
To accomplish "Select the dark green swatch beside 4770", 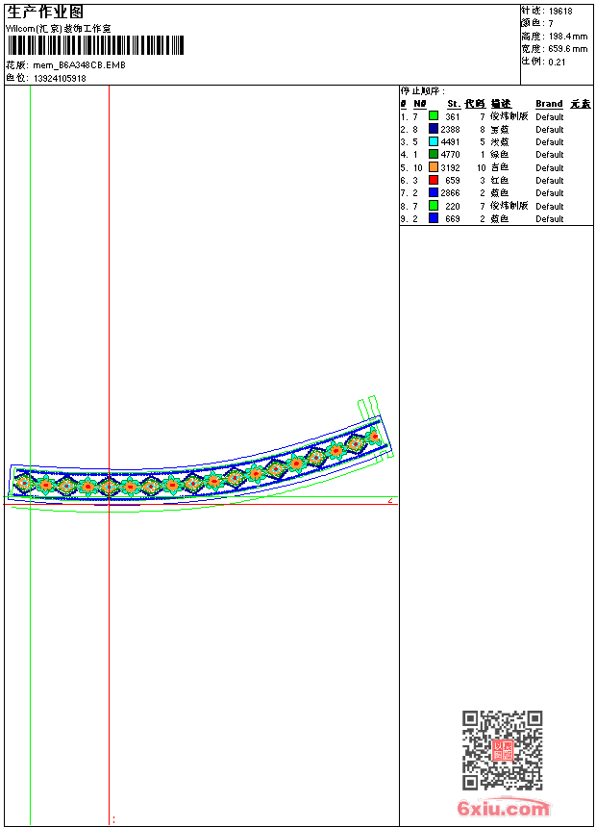I will [433, 154].
